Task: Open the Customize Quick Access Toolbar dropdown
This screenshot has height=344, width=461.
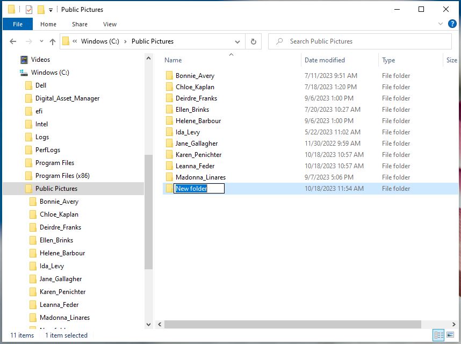Action: pos(51,10)
